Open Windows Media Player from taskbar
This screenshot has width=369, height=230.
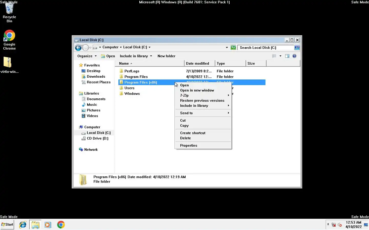pos(48,225)
